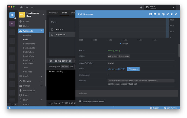187x118 pixels.
Task: Select all pods header checkbox
Action: (52, 29)
